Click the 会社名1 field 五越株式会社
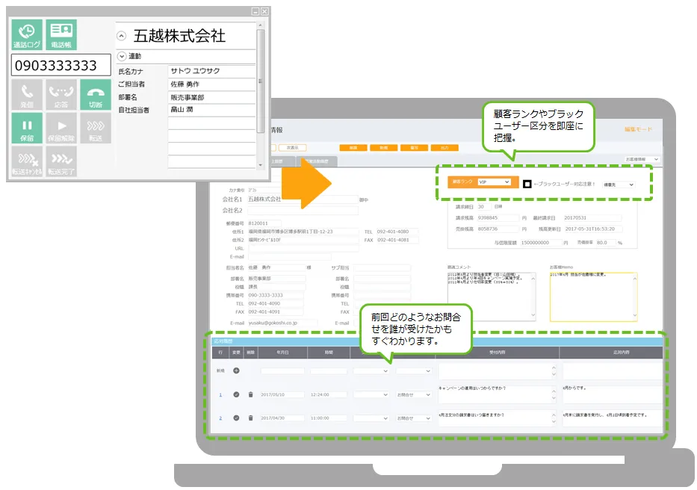The height and width of the screenshot is (490, 697). click(x=303, y=199)
